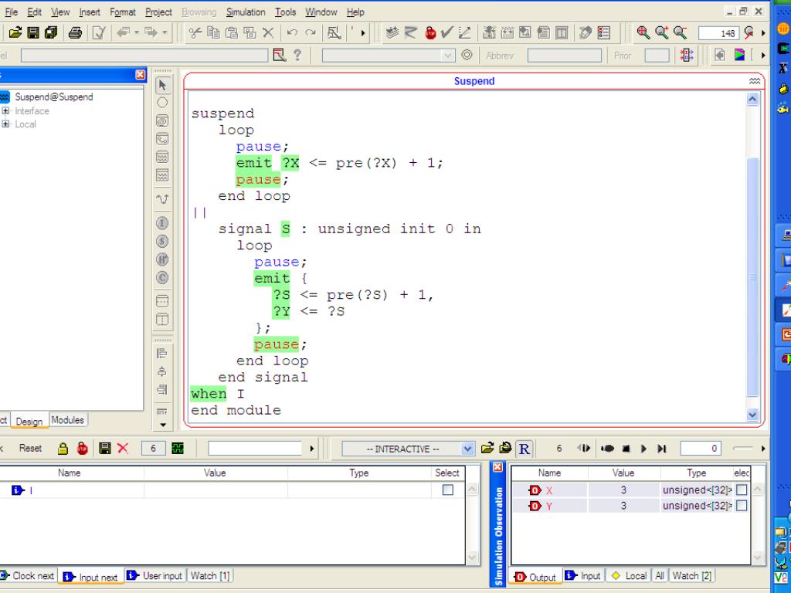
Task: Tick the Select checkbox for input I
Action: 447,490
